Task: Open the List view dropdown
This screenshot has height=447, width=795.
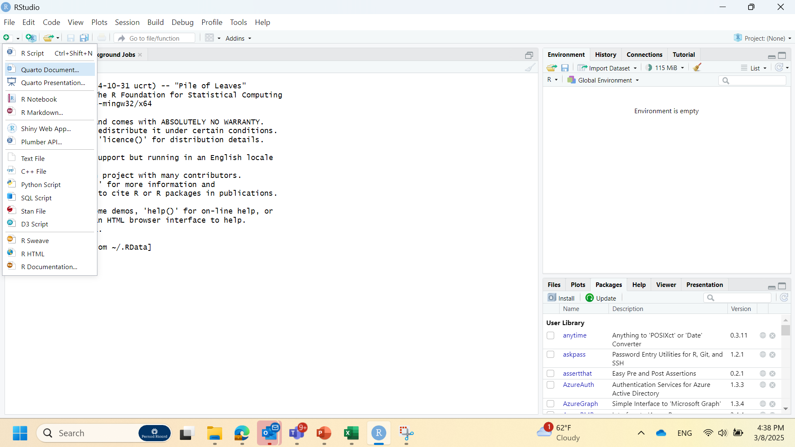Action: (754, 68)
